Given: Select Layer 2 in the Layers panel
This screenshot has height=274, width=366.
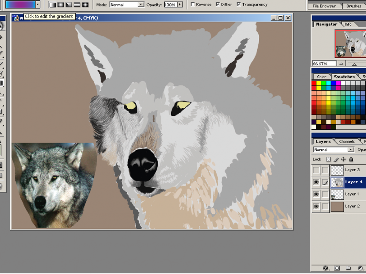Looking at the screenshot, I should pos(352,206).
